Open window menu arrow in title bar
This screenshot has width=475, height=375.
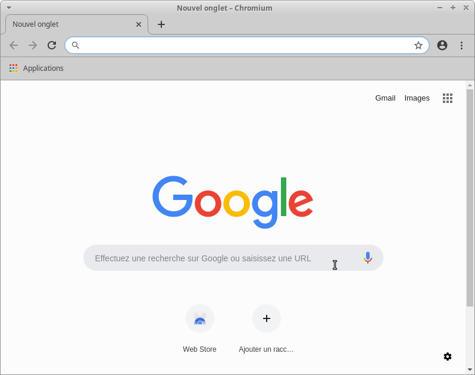8,8
